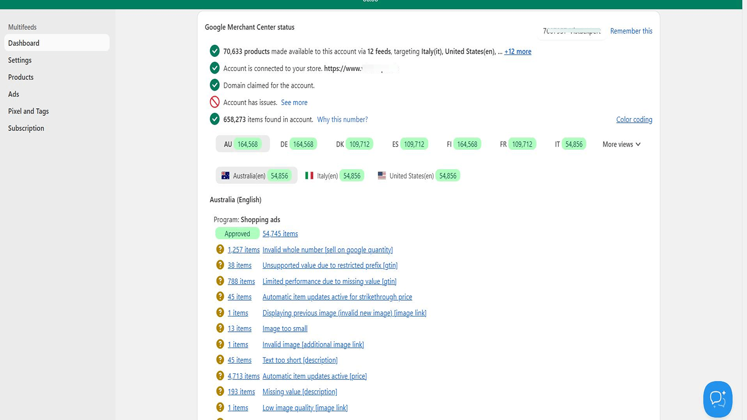747x420 pixels.
Task: Click the check icon beside Account is connected
Action: pyautogui.click(x=215, y=68)
